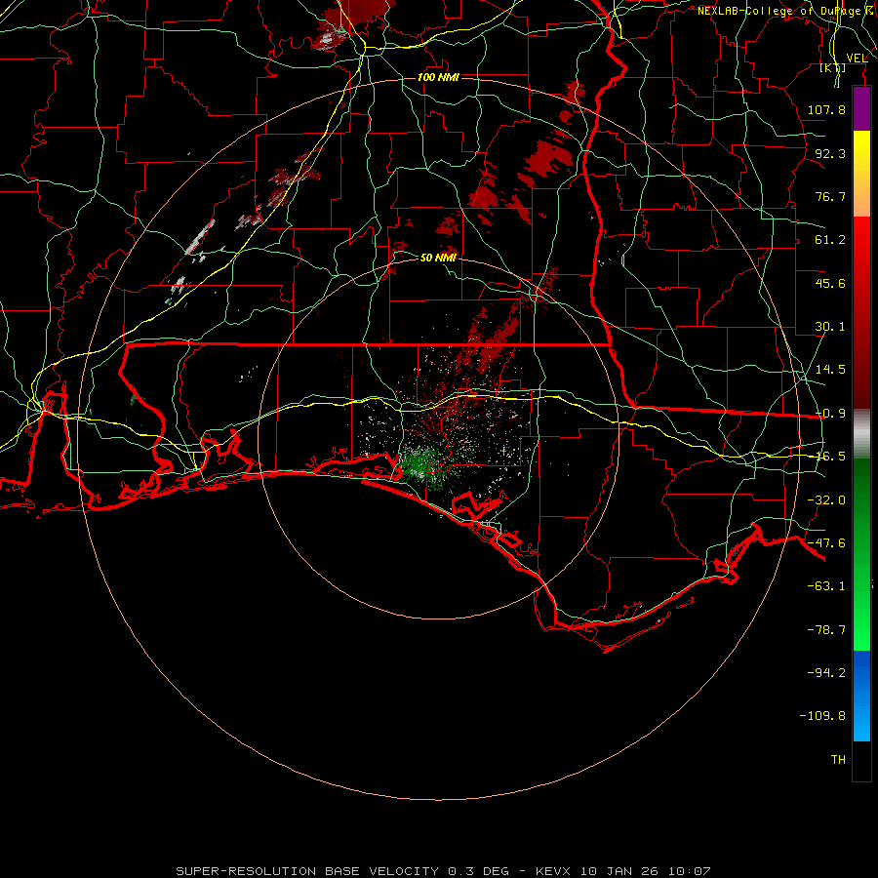Click the 30.1 velocity scale value
878x878 pixels.
click(830, 327)
